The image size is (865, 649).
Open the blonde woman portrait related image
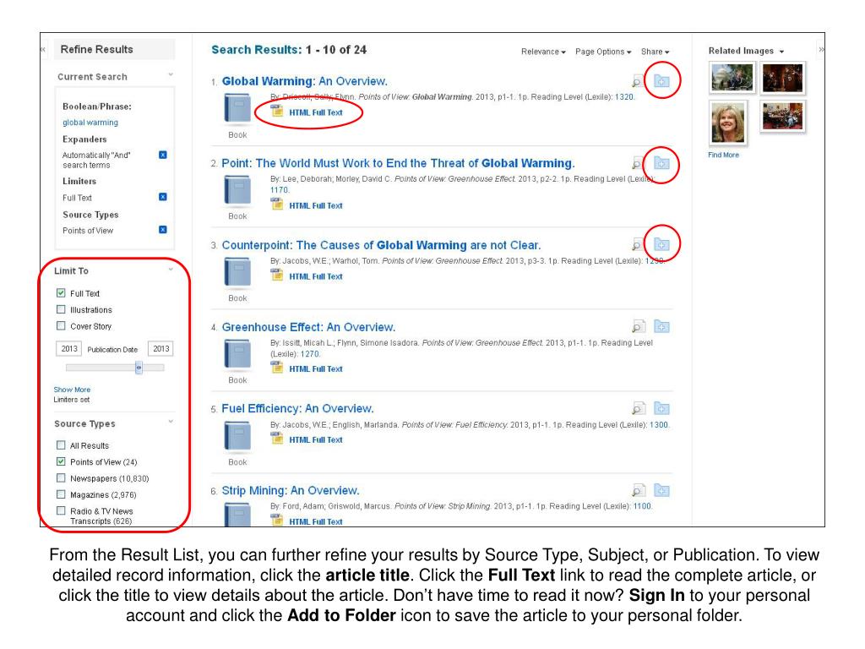click(728, 123)
